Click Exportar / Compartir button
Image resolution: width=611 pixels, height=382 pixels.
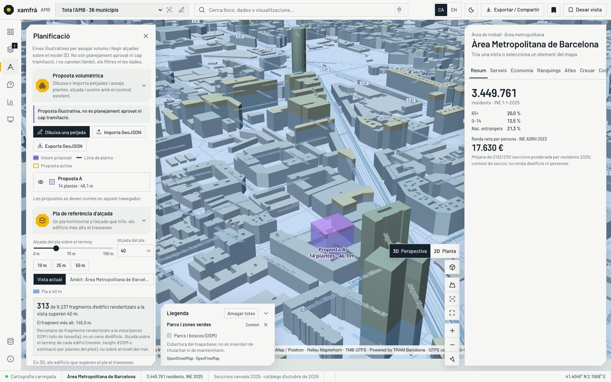(x=512, y=10)
